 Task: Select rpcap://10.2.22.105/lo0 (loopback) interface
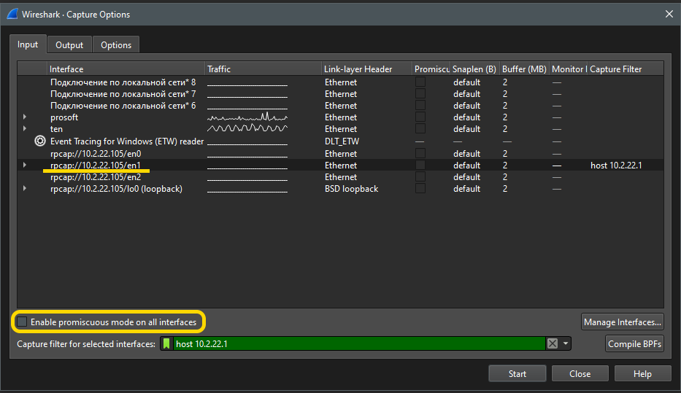point(116,189)
